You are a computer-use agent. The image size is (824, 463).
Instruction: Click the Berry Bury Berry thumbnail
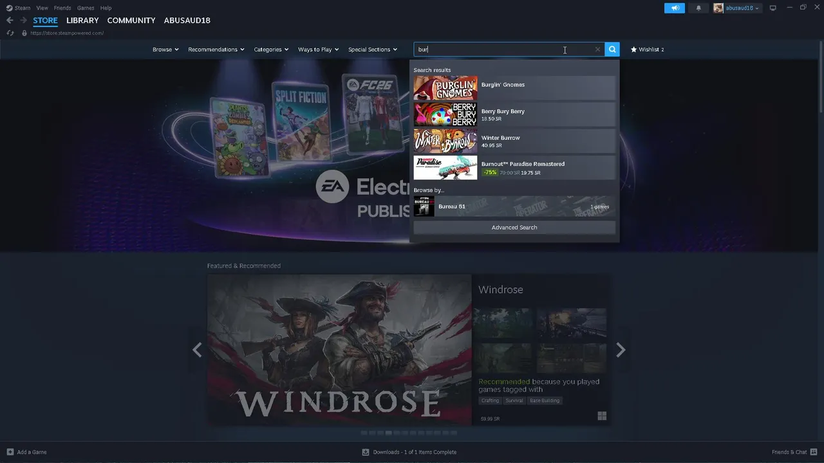(x=445, y=114)
